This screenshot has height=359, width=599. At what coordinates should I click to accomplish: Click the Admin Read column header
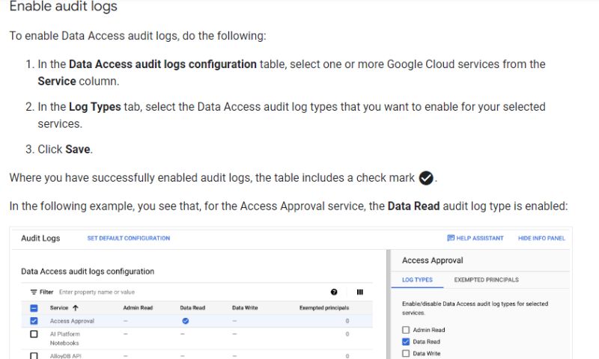coord(138,307)
